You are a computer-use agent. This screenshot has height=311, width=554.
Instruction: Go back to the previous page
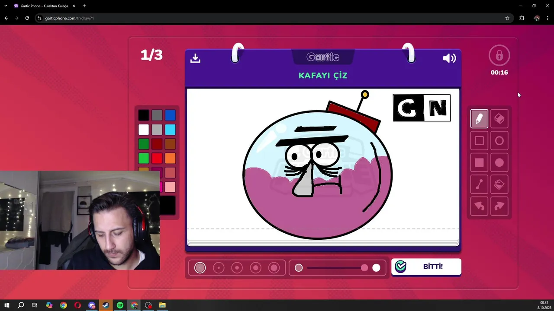(x=6, y=18)
